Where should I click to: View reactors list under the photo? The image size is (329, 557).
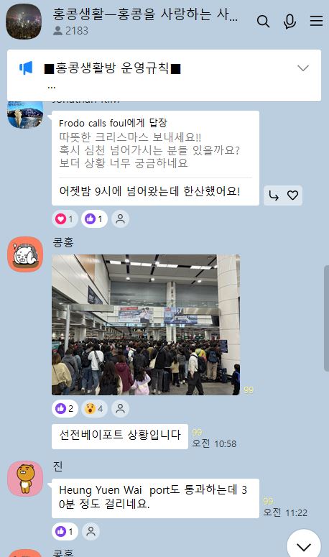point(120,408)
